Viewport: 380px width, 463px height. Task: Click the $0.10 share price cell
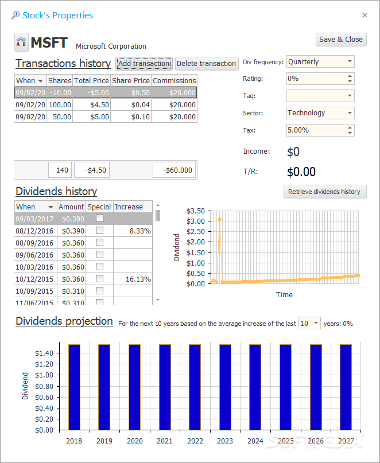click(x=131, y=116)
